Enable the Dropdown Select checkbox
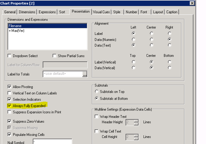The width and height of the screenshot is (206, 144). (x=10, y=56)
